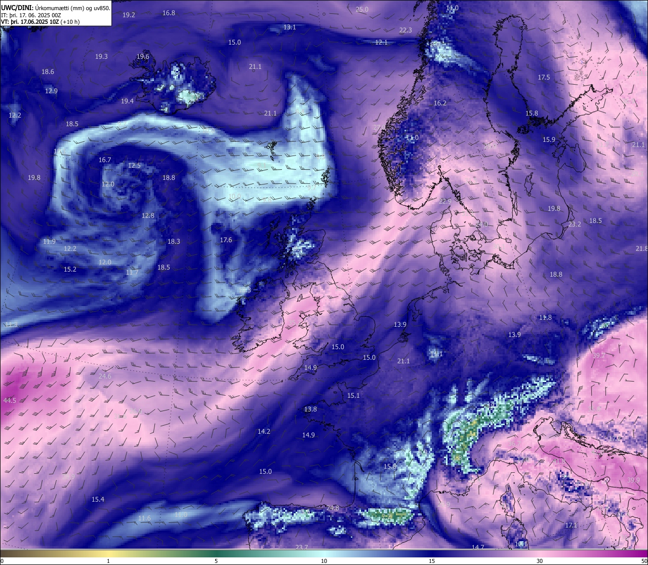This screenshot has height=565, width=648.
Task: Click the 19.3 map value
Action: [x=101, y=56]
